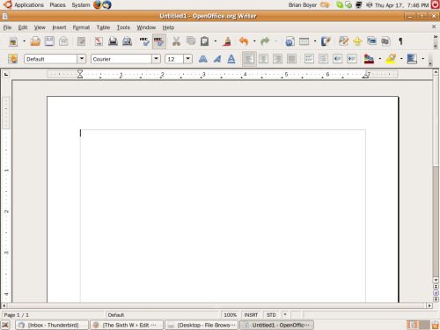Align text right
Viewport: 440px width, 330px height.
point(277,59)
